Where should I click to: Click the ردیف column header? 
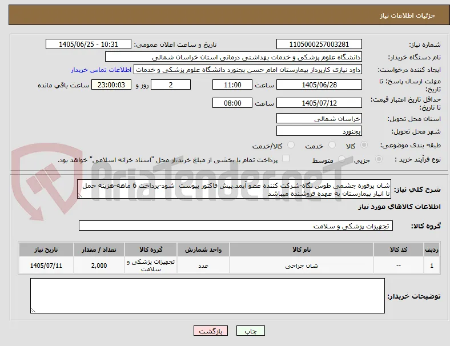tap(432, 250)
